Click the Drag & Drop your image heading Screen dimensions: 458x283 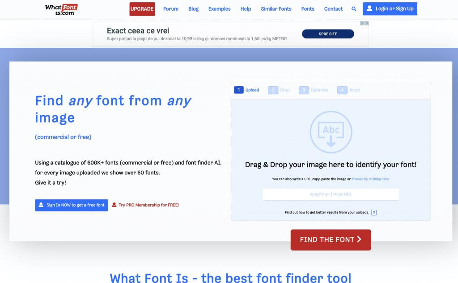click(x=331, y=165)
